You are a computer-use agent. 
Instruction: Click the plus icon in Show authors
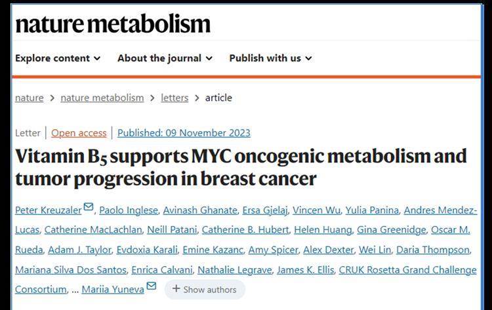(x=176, y=288)
